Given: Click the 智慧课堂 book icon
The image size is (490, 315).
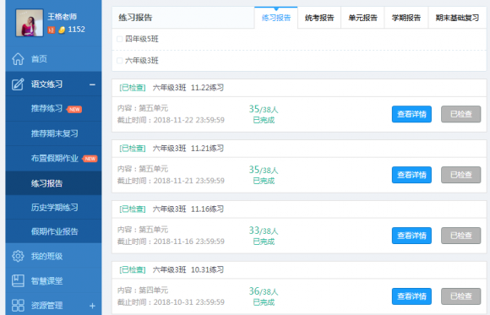Looking at the screenshot, I should pyautogui.click(x=18, y=280).
